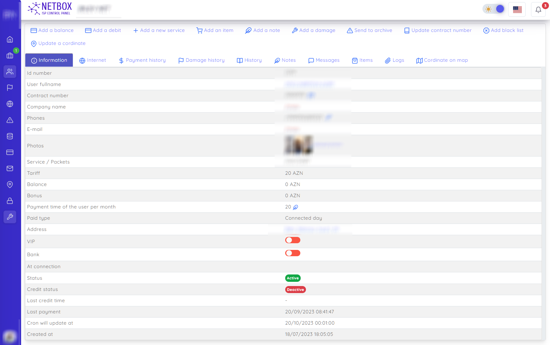Click the database icon in sidebar
The width and height of the screenshot is (550, 345).
click(10, 136)
